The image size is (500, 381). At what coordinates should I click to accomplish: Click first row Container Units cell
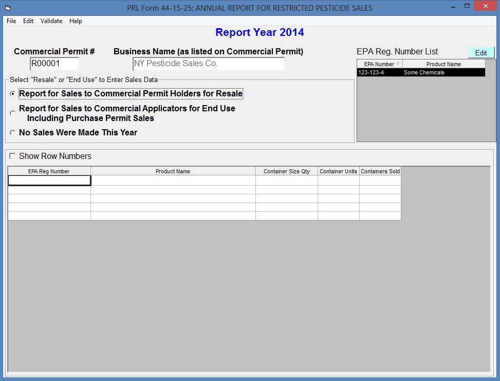[338, 181]
